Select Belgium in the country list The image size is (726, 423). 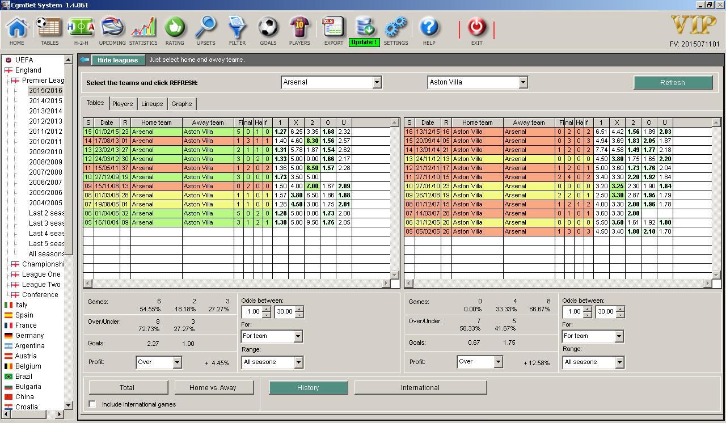28,366
